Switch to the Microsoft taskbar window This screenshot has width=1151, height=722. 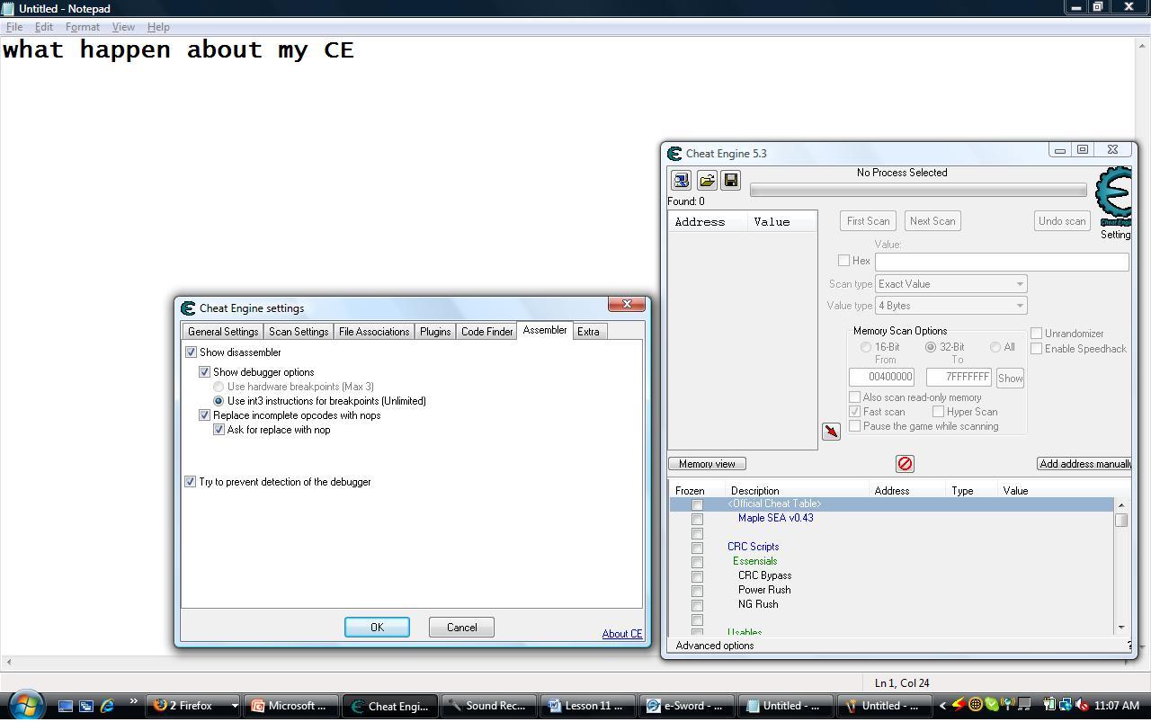290,706
